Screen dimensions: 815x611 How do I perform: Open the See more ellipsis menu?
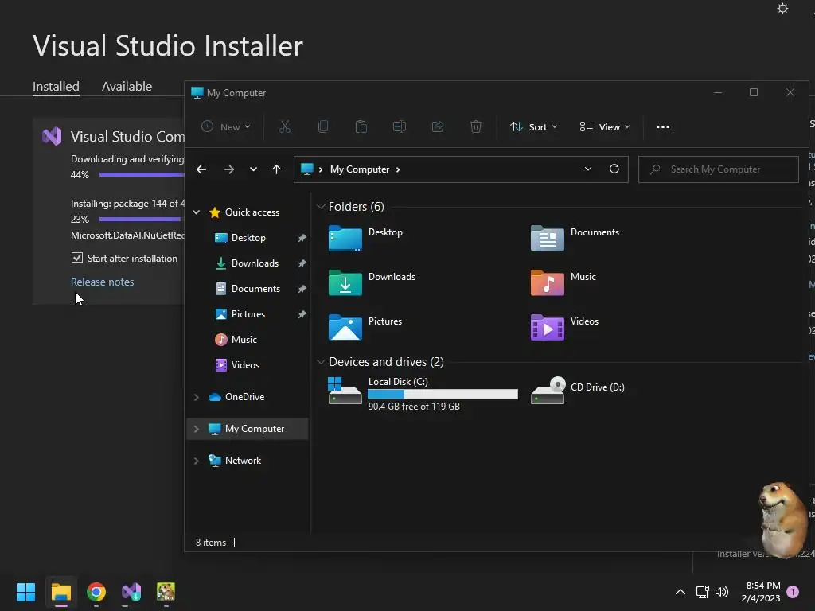[663, 126]
